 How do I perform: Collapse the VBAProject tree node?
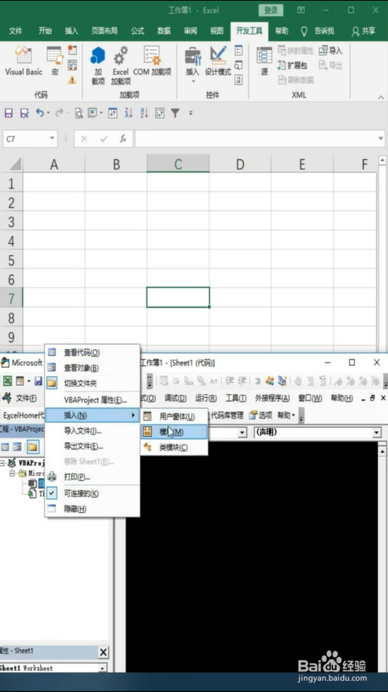(3, 463)
